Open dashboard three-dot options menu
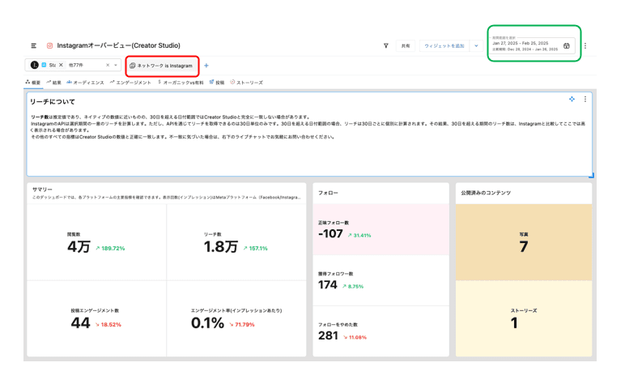 pos(585,46)
